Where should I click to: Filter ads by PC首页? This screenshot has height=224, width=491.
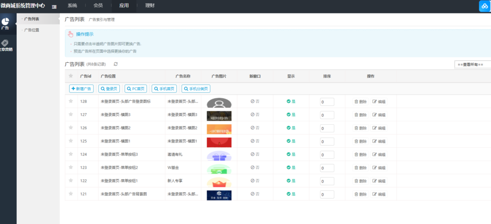(x=136, y=89)
